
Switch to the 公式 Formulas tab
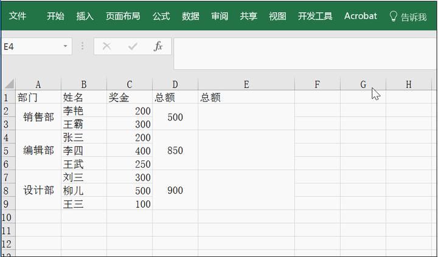161,16
